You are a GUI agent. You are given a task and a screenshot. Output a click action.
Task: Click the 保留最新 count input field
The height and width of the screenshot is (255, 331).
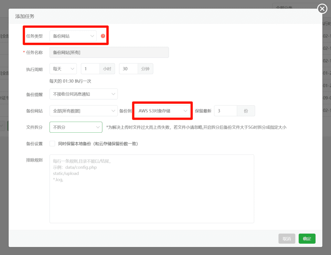click(x=225, y=111)
